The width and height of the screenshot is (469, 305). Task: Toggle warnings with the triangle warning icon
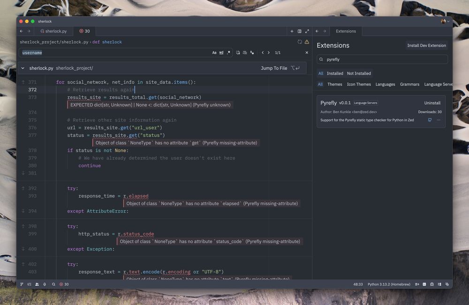(x=307, y=42)
